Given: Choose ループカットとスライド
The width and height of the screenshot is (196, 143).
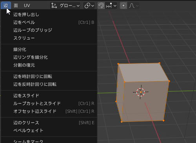Looking at the screenshot, I should [x=49, y=103].
